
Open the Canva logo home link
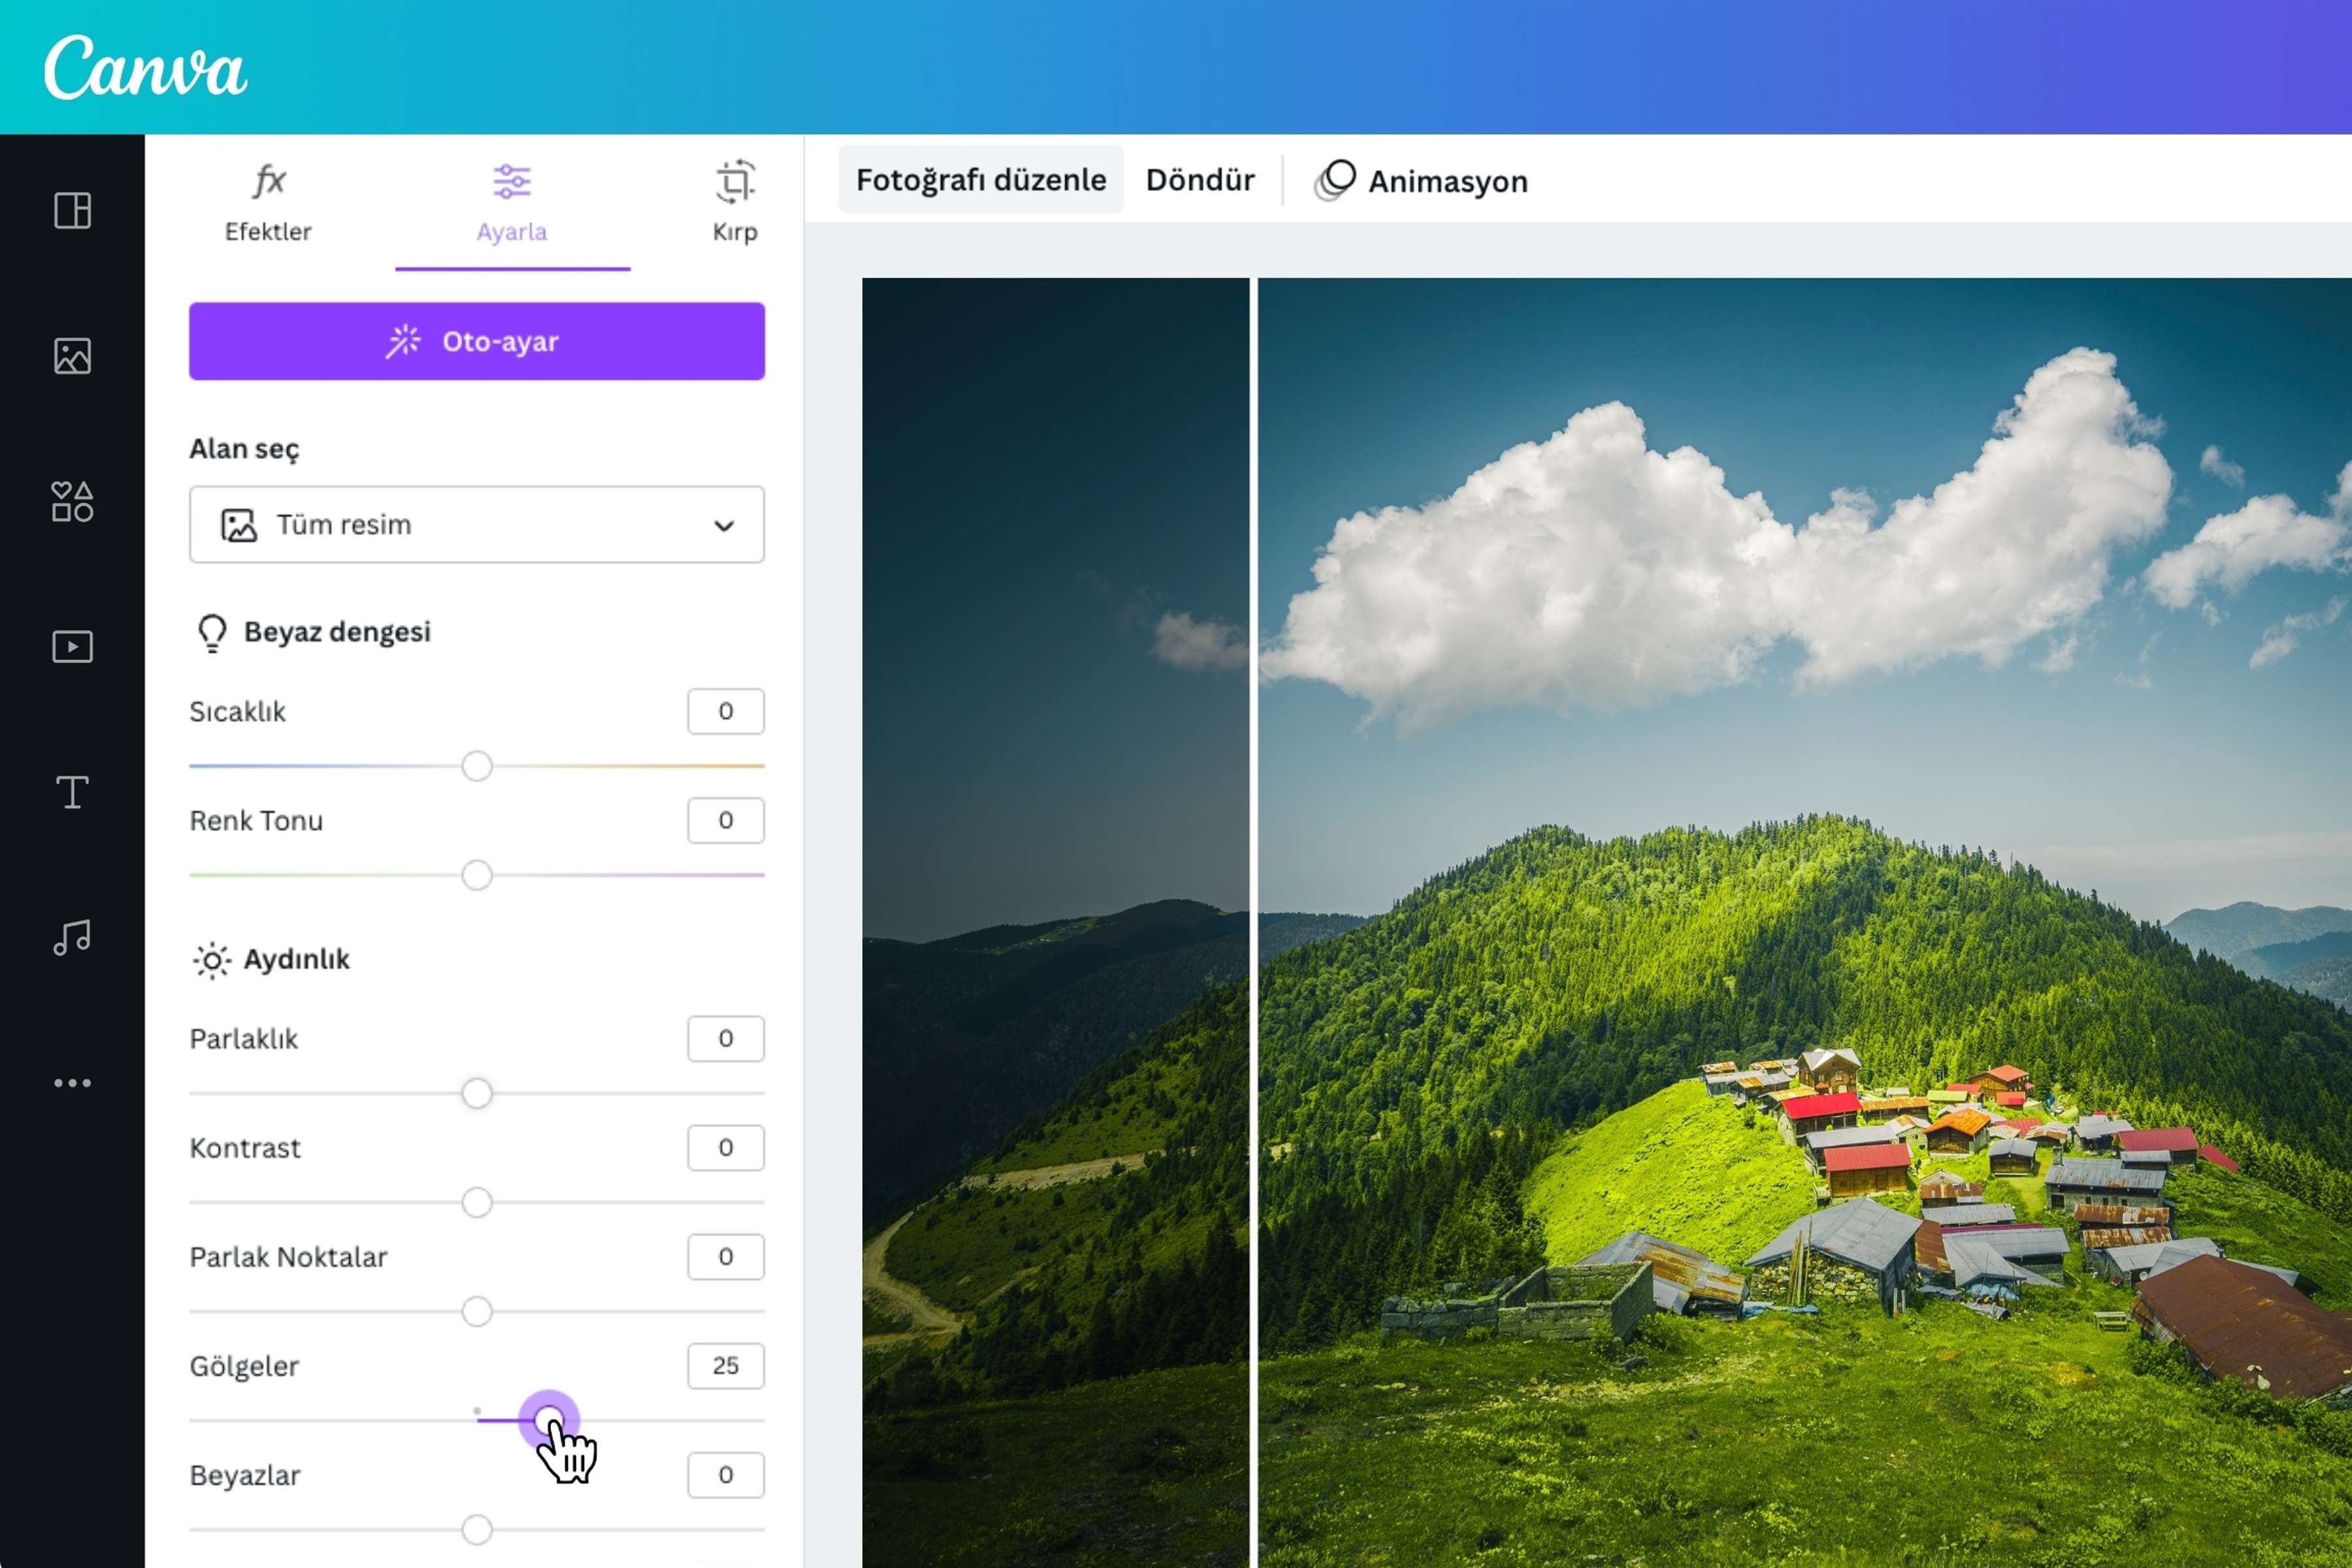(145, 67)
